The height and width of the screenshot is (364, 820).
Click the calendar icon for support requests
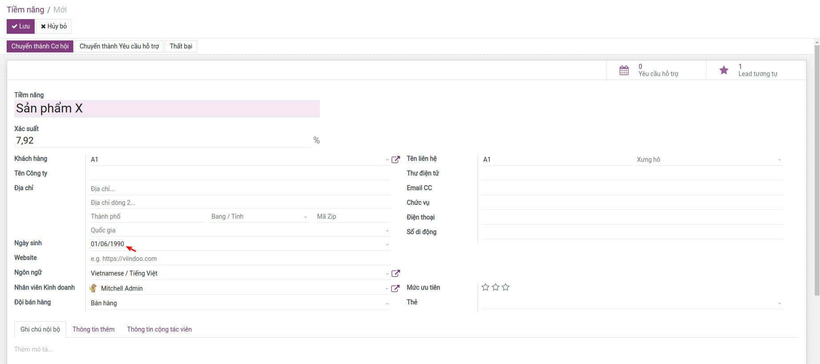coord(624,70)
